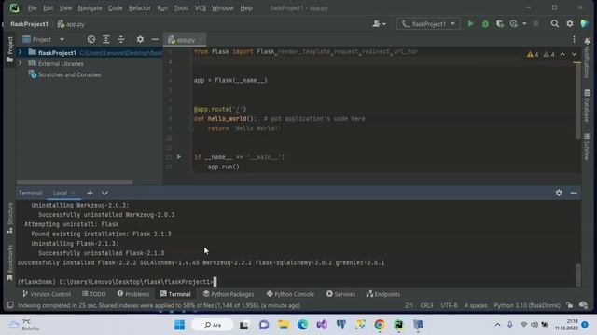The height and width of the screenshot is (335, 597).
Task: Open terminal session options chevron
Action: pyautogui.click(x=104, y=193)
